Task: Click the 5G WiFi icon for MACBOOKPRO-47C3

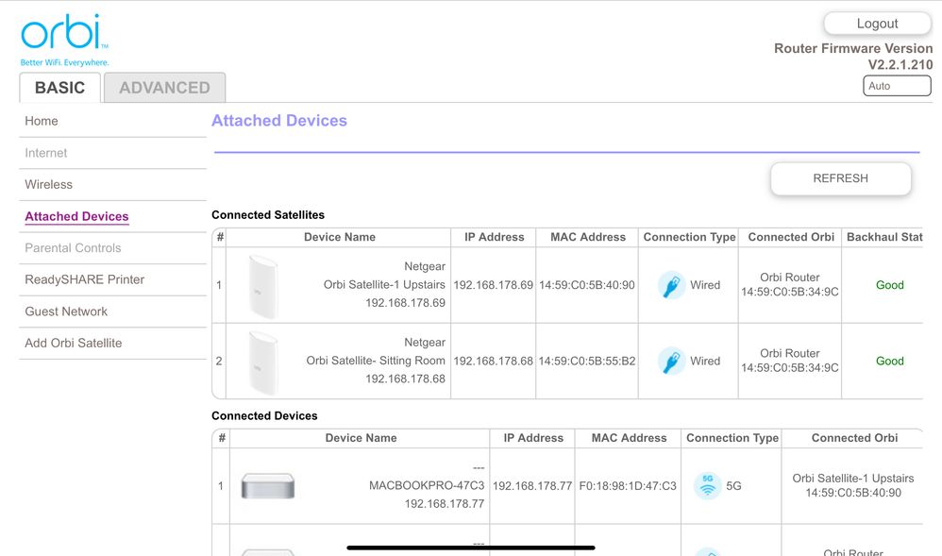Action: coord(707,485)
